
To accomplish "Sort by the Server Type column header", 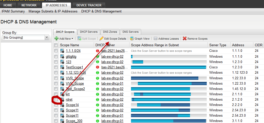I will [218, 45].
